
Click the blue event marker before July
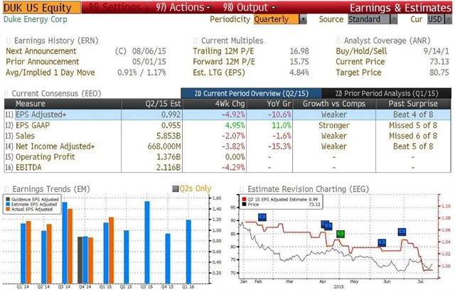402,232
